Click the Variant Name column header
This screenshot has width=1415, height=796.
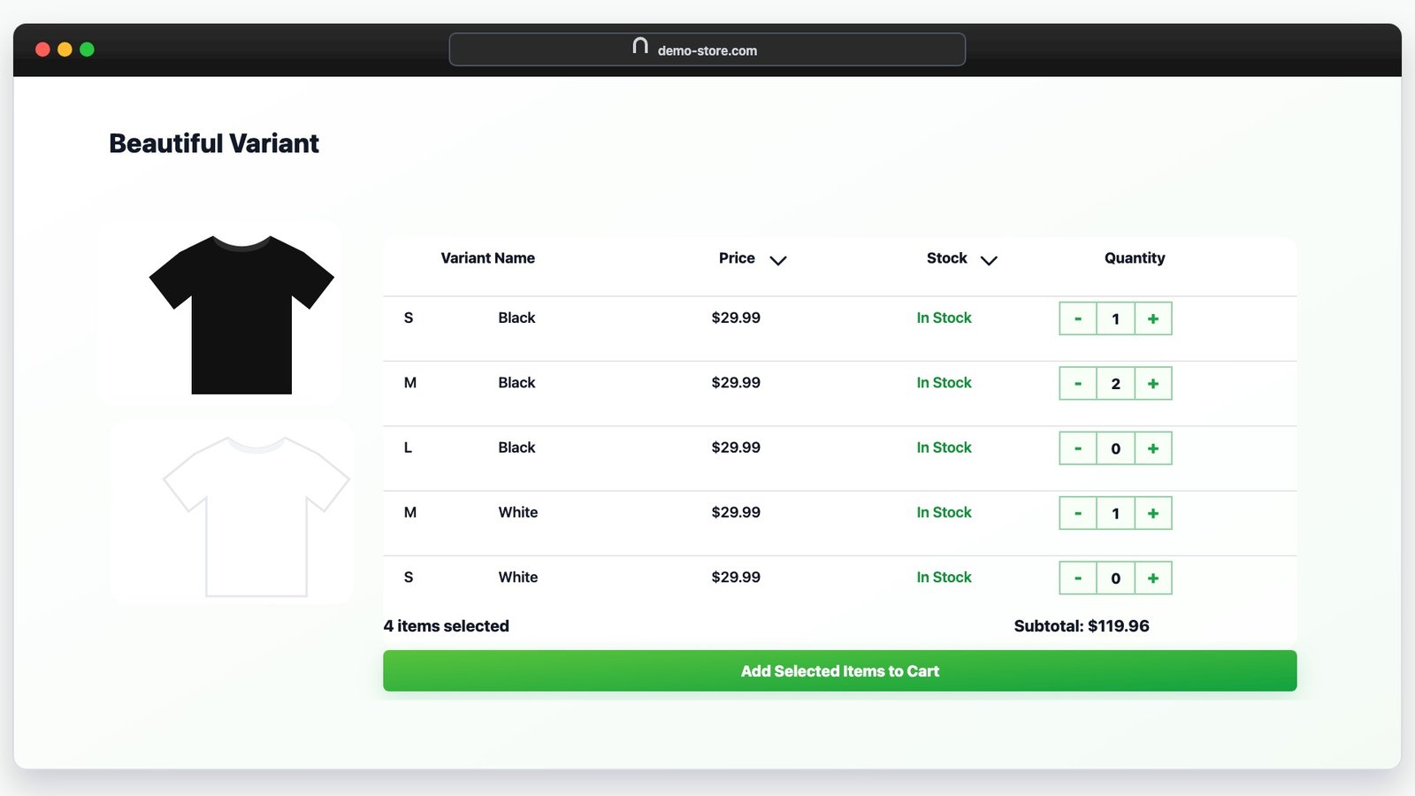488,258
